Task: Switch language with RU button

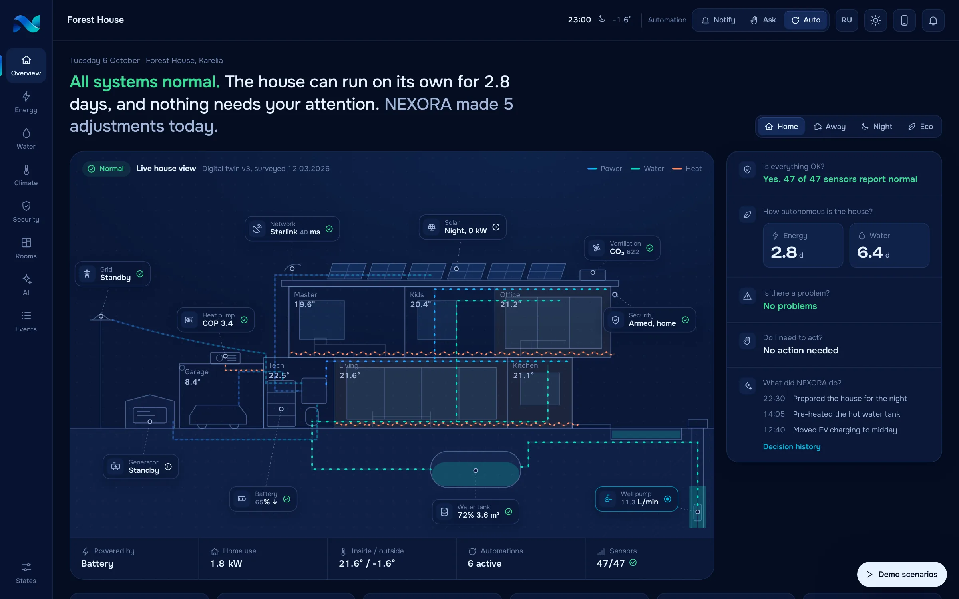Action: (847, 20)
